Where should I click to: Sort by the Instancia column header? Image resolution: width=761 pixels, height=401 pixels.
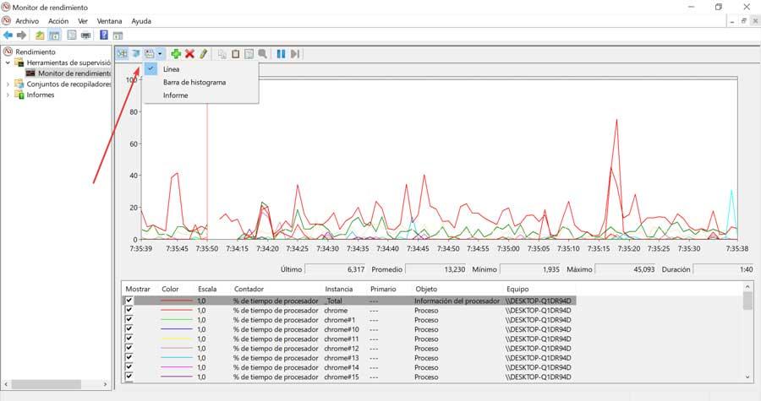click(339, 289)
